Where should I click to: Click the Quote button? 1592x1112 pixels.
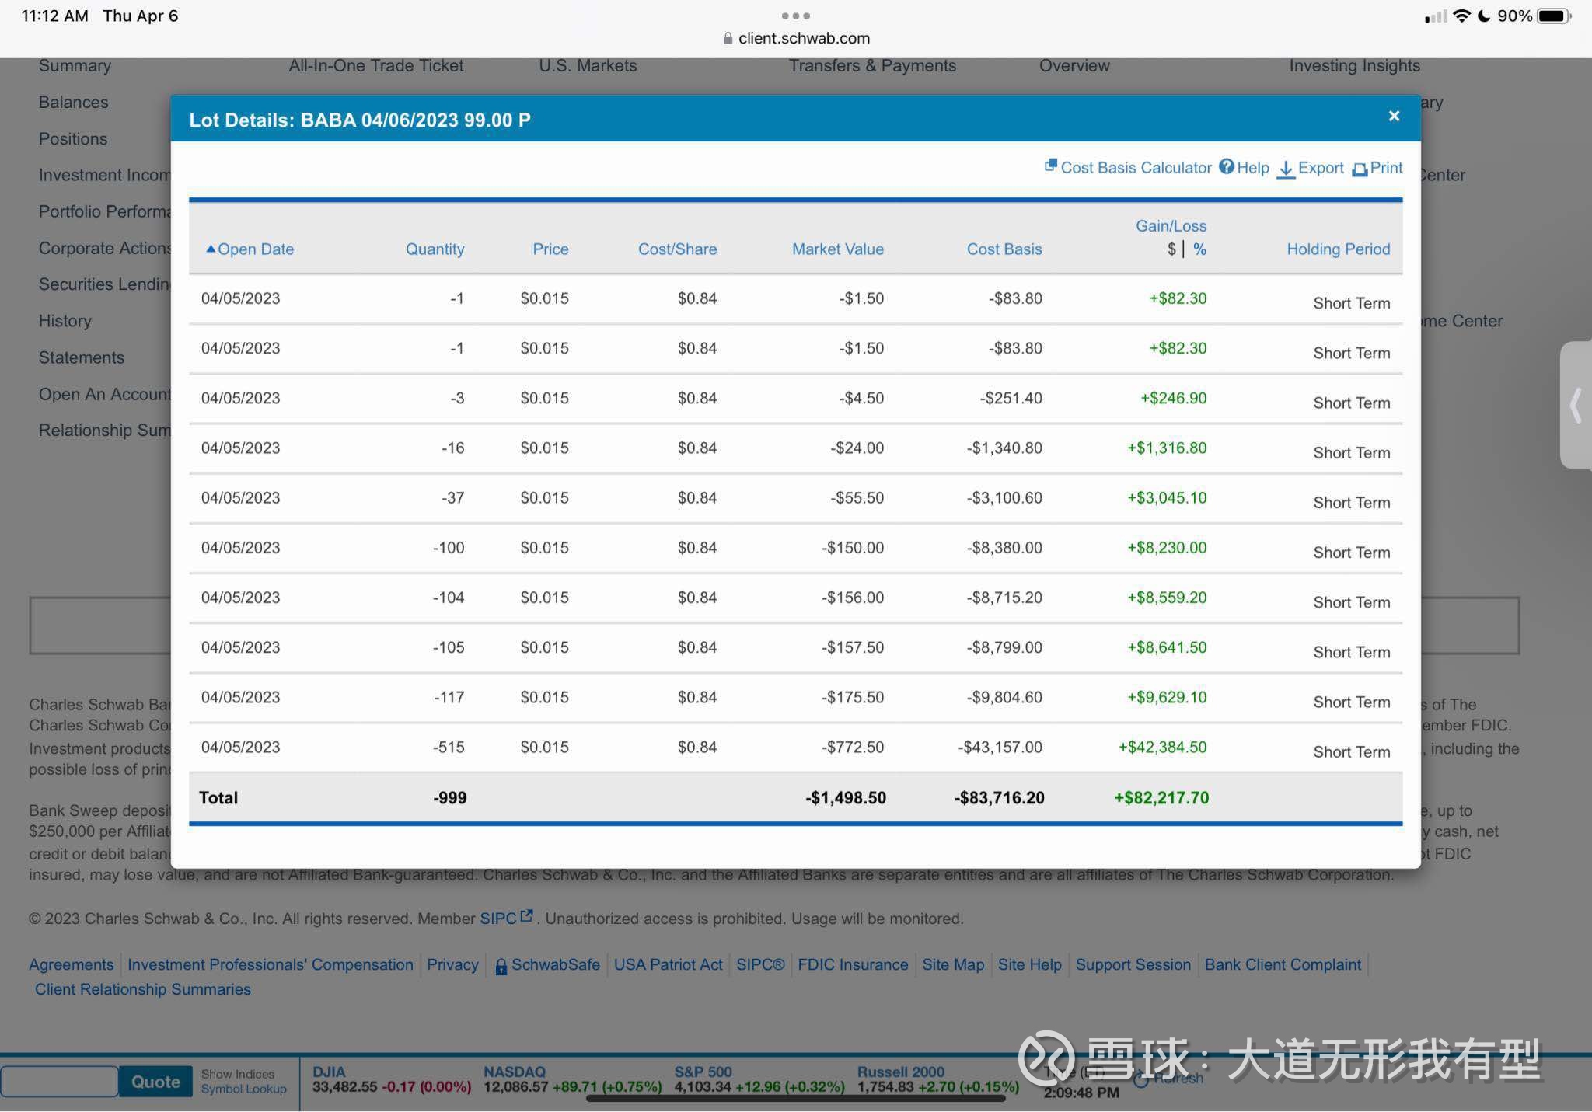(x=155, y=1081)
